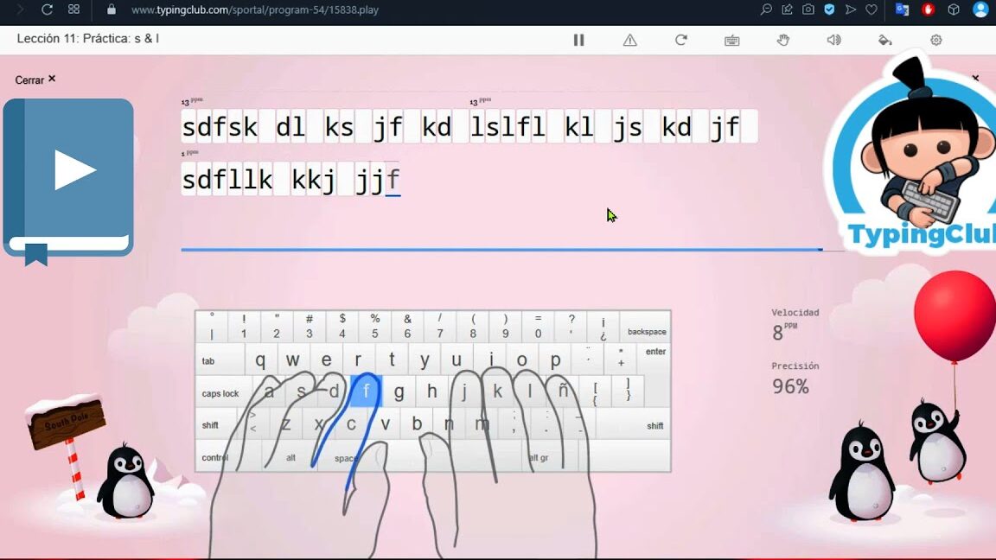Pause the typing lesson
996x560 pixels.
[578, 40]
